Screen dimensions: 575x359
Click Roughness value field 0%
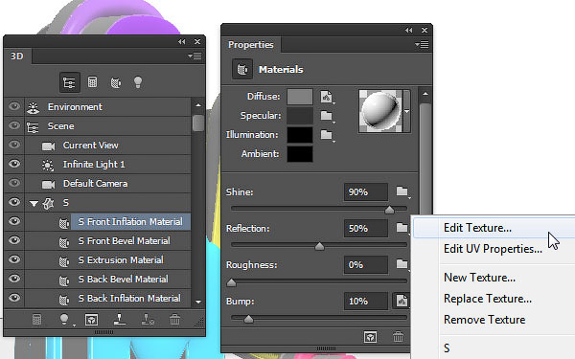(366, 264)
